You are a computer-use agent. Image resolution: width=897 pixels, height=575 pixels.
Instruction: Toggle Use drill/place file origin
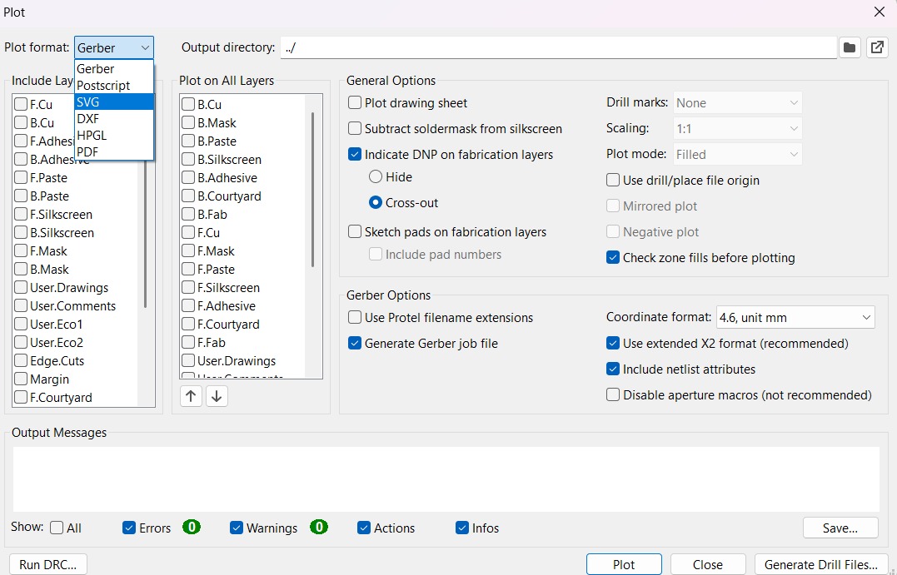click(x=613, y=180)
